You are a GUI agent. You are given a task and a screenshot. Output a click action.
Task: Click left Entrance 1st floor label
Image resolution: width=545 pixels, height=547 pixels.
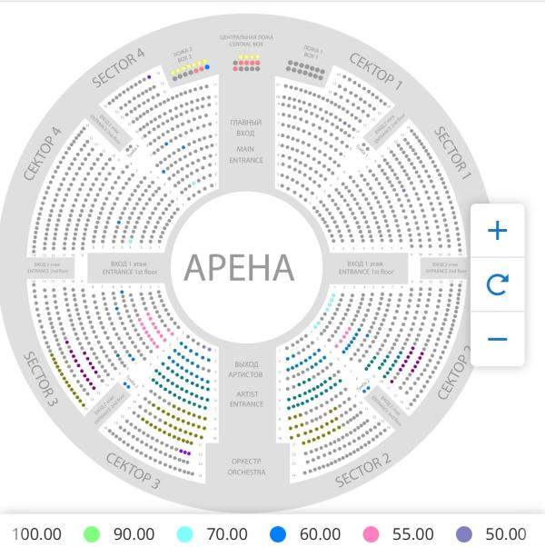[124, 267]
